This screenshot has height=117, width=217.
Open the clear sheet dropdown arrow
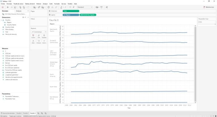[x=45, y=7]
